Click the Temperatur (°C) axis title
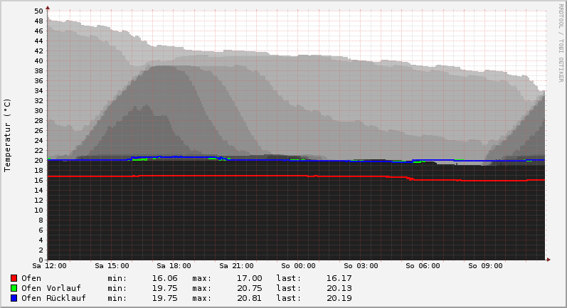The height and width of the screenshot is (308, 567). (x=8, y=135)
